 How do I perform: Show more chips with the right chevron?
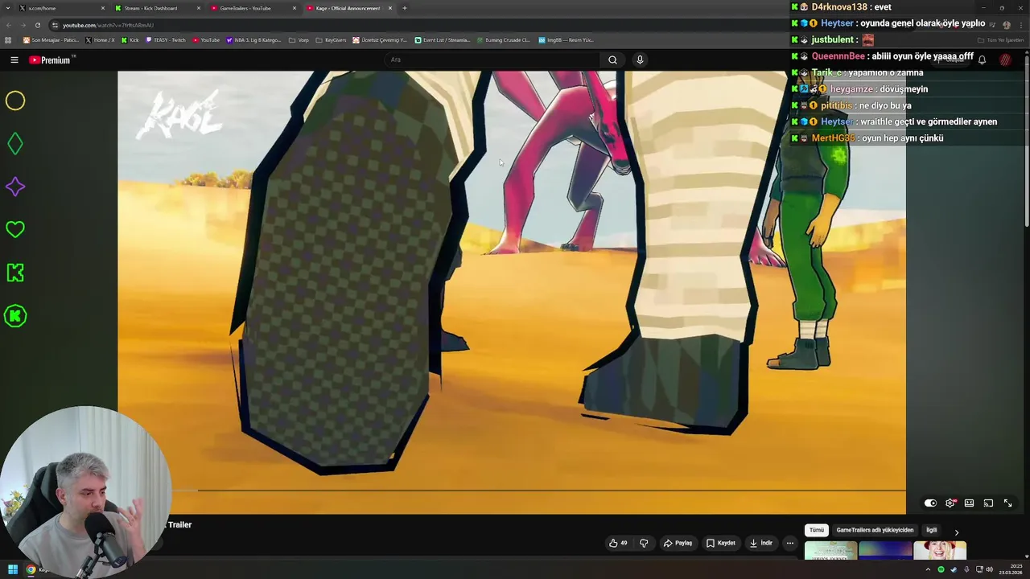956,532
